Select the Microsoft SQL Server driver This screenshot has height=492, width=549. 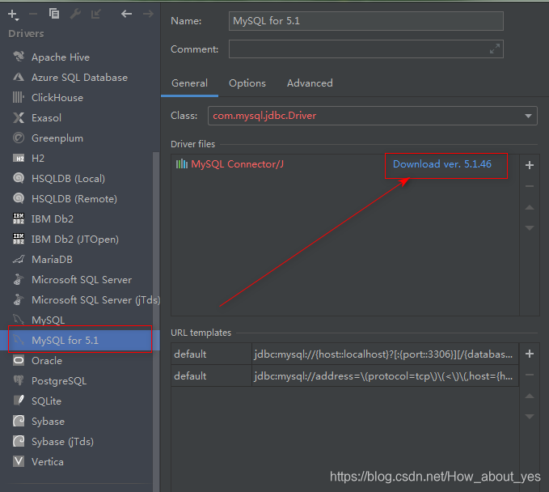80,280
